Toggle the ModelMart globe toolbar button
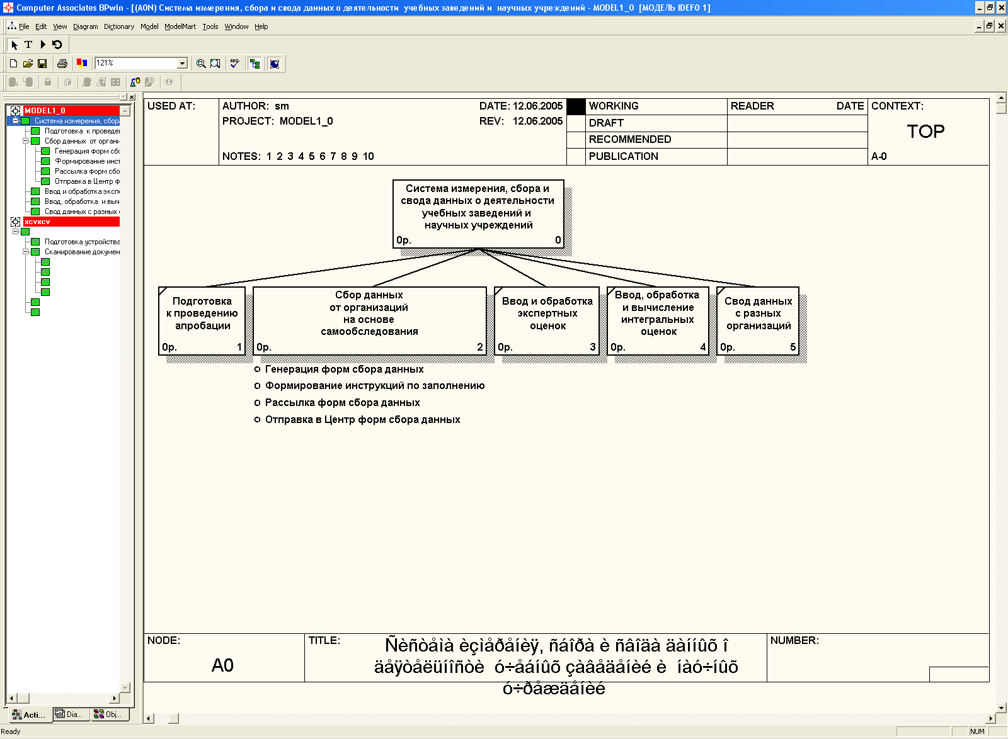1008x739 pixels. pyautogui.click(x=275, y=64)
